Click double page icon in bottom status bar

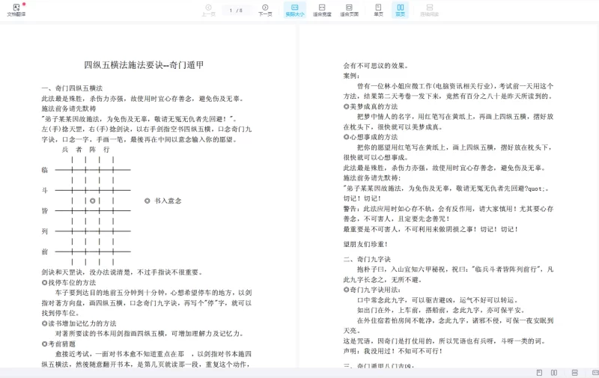point(554,372)
